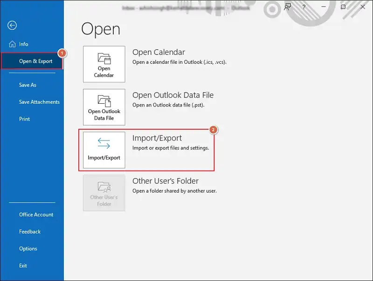
Task: Click the Import/Export heading text
Action: pos(157,138)
